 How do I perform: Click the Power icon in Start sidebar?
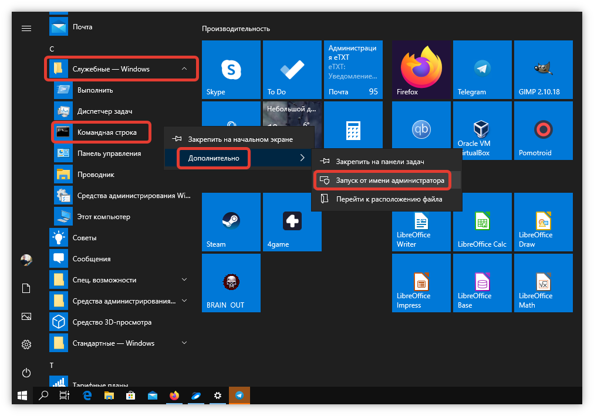pyautogui.click(x=26, y=373)
